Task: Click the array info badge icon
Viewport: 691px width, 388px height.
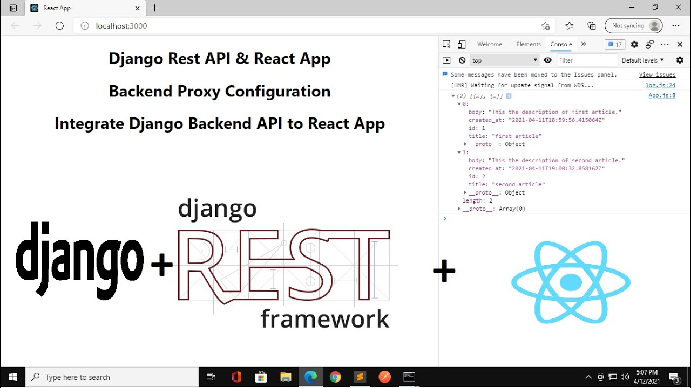Action: pyautogui.click(x=509, y=96)
